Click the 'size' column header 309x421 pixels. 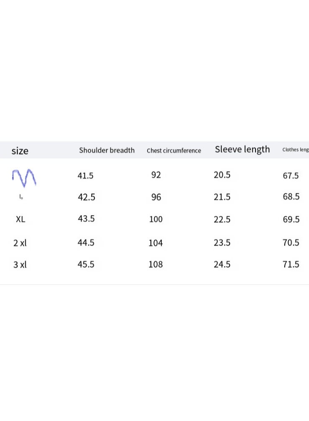pos(20,151)
